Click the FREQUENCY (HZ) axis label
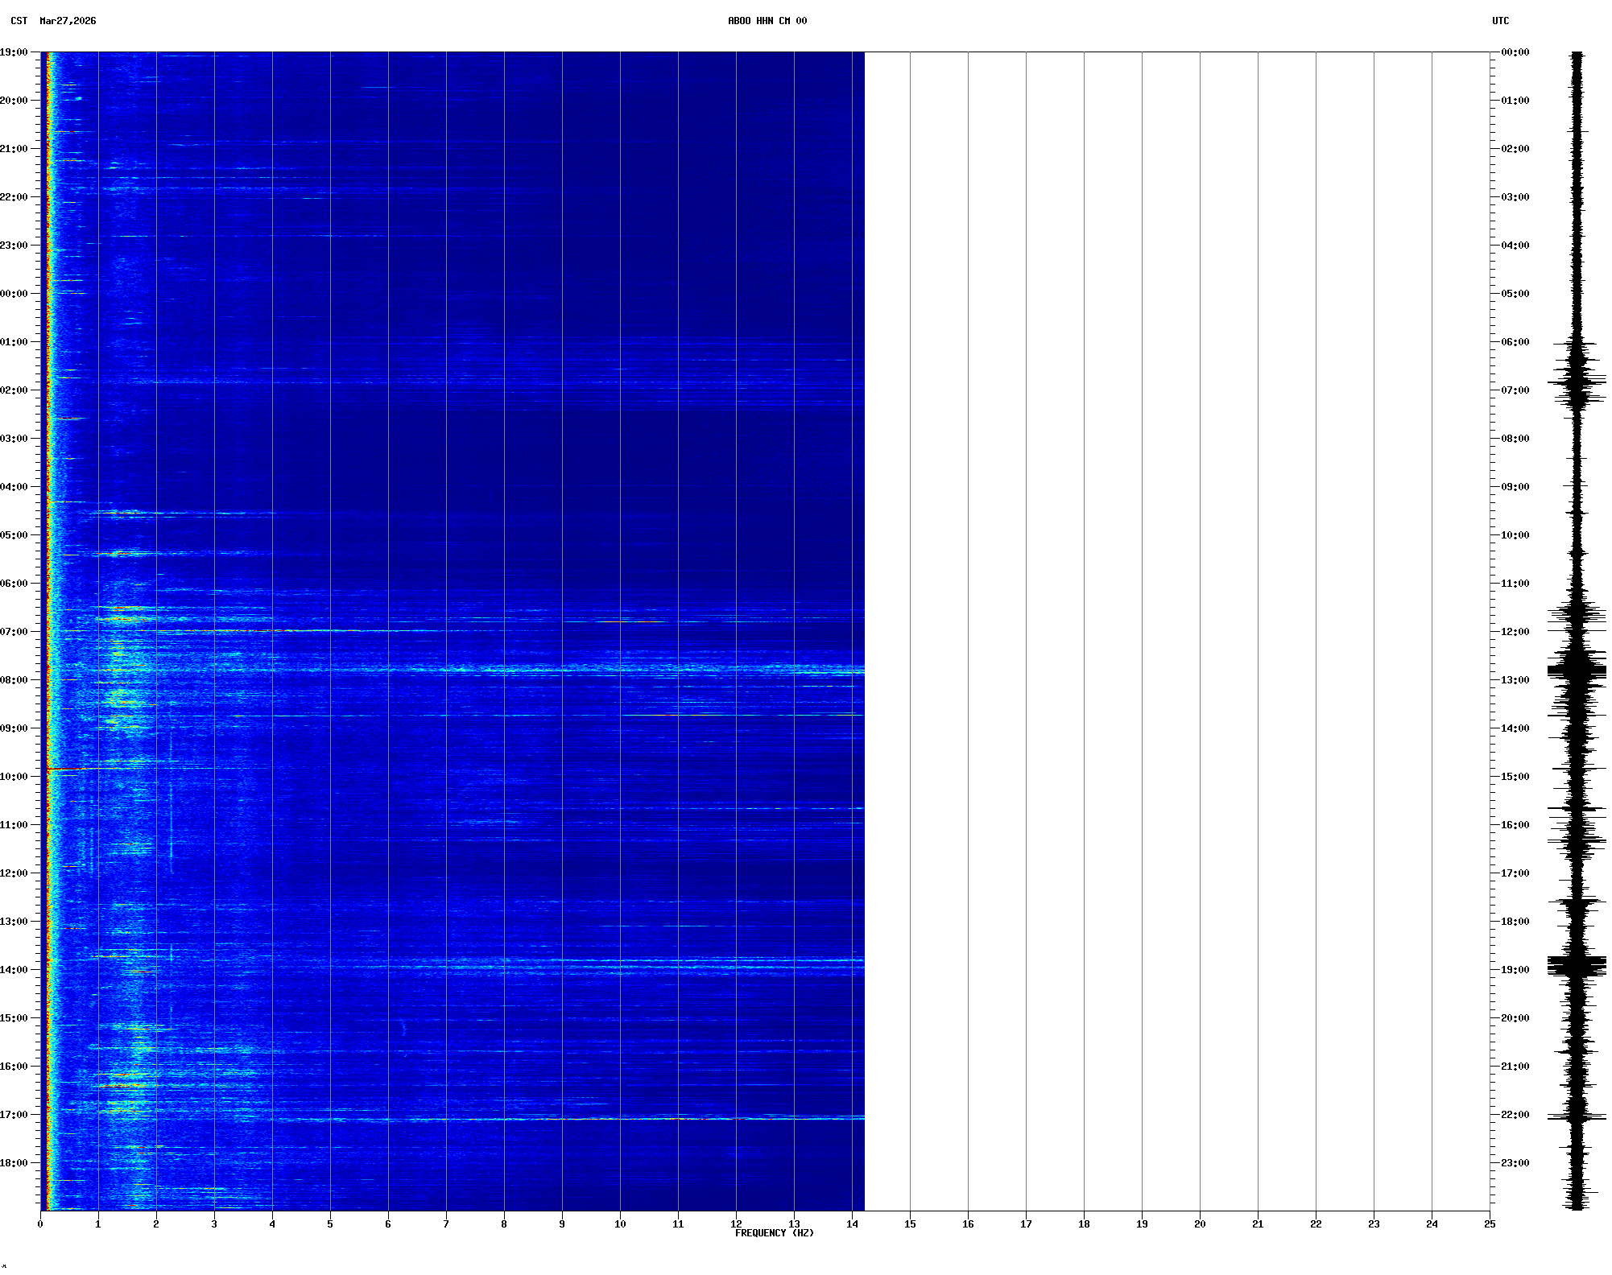This screenshot has height=1275, width=1612. [774, 1233]
